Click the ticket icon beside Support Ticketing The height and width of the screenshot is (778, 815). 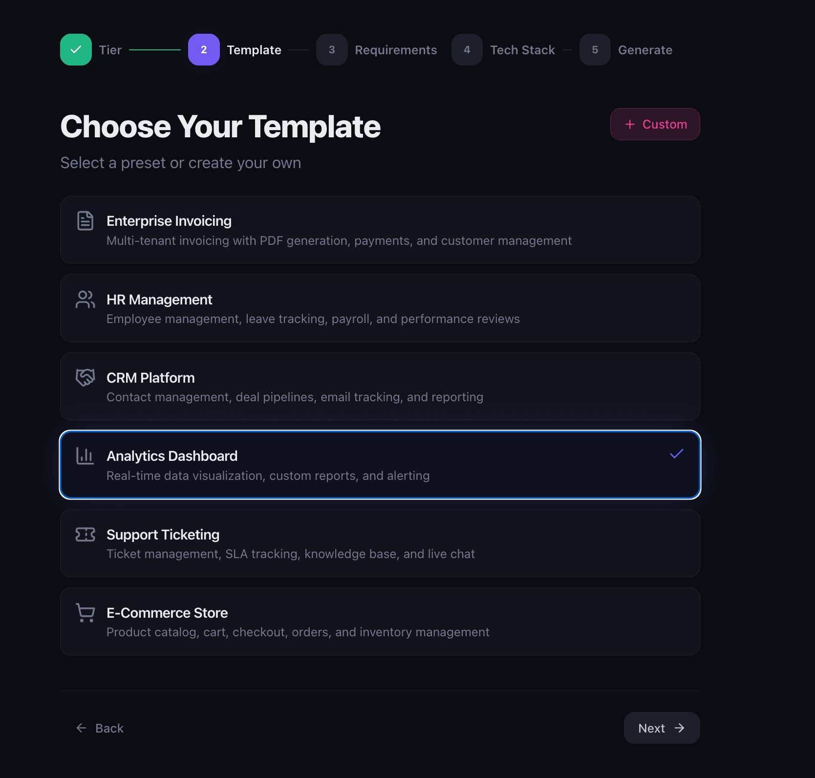point(85,534)
